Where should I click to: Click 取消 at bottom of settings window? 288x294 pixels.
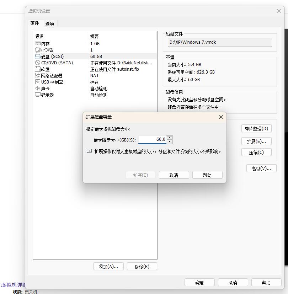[x=233, y=282]
